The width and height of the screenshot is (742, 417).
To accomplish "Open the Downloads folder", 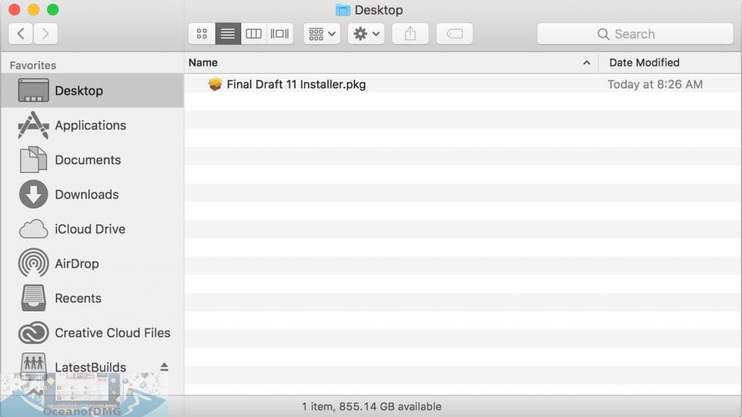I will pos(87,194).
